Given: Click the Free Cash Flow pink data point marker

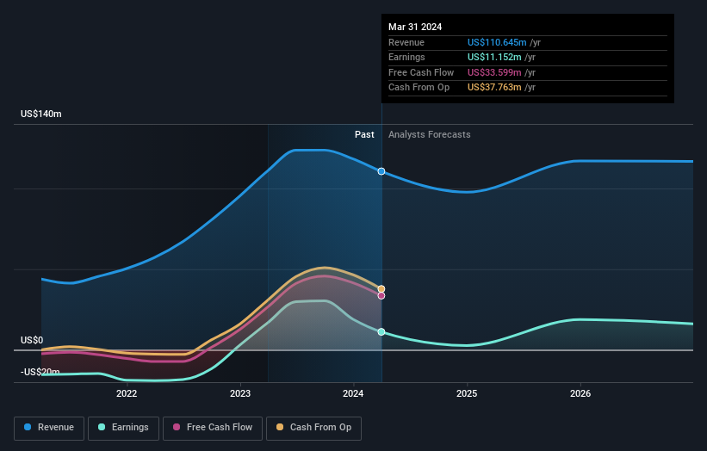Looking at the screenshot, I should coord(381,295).
